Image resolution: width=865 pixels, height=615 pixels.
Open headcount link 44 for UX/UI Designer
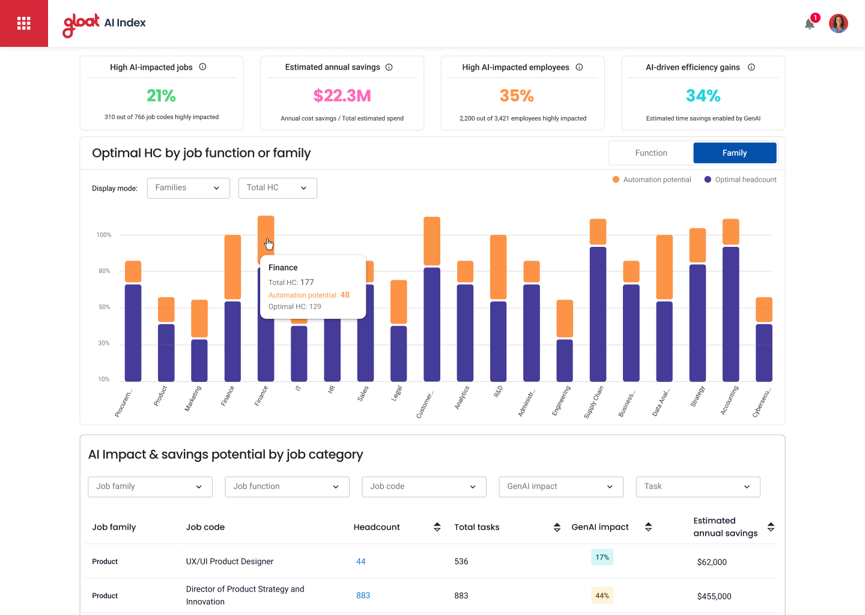click(361, 562)
